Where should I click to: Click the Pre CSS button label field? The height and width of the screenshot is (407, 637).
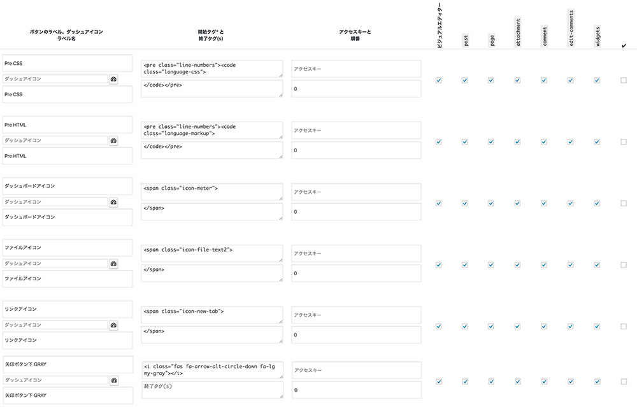(67, 64)
